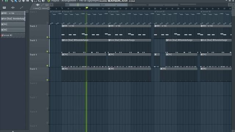The height and width of the screenshot is (132, 235).
Task: Show pattern clips in picker panel
Action: click(4, 7)
